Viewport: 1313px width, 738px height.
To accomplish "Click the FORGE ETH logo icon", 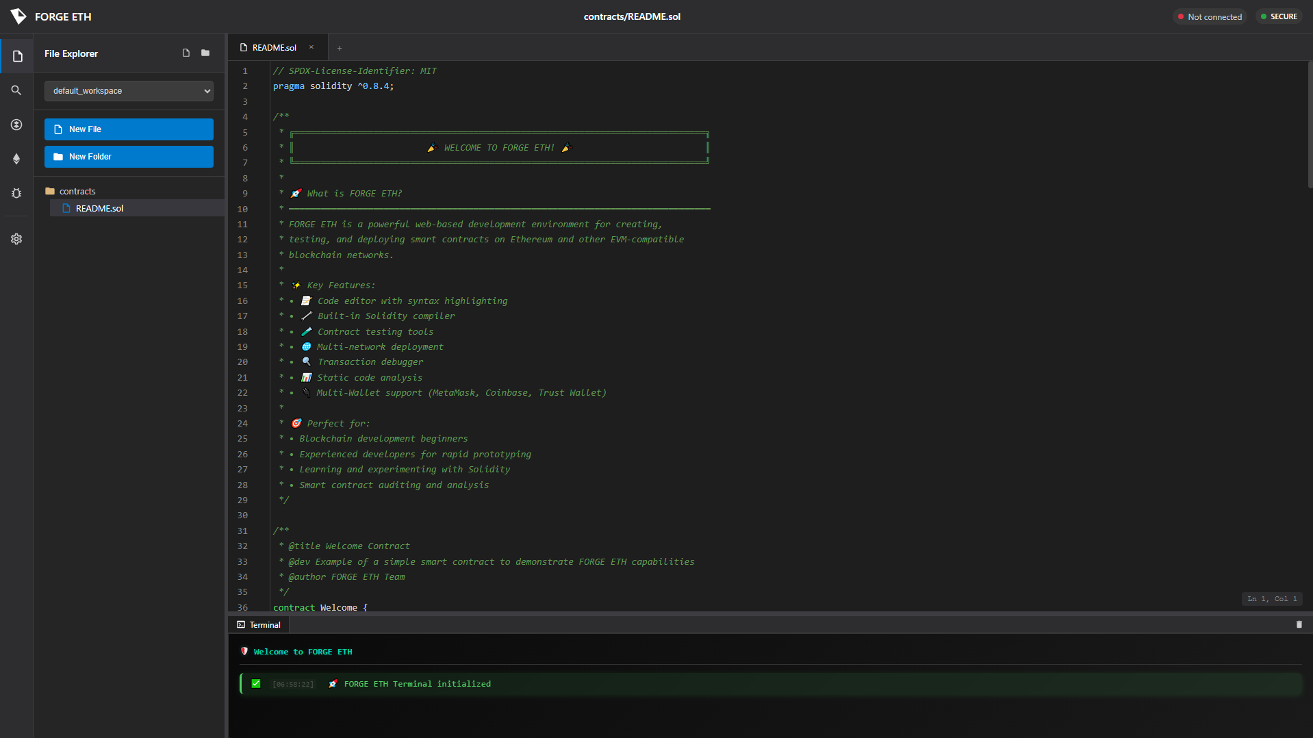I will coord(18,16).
